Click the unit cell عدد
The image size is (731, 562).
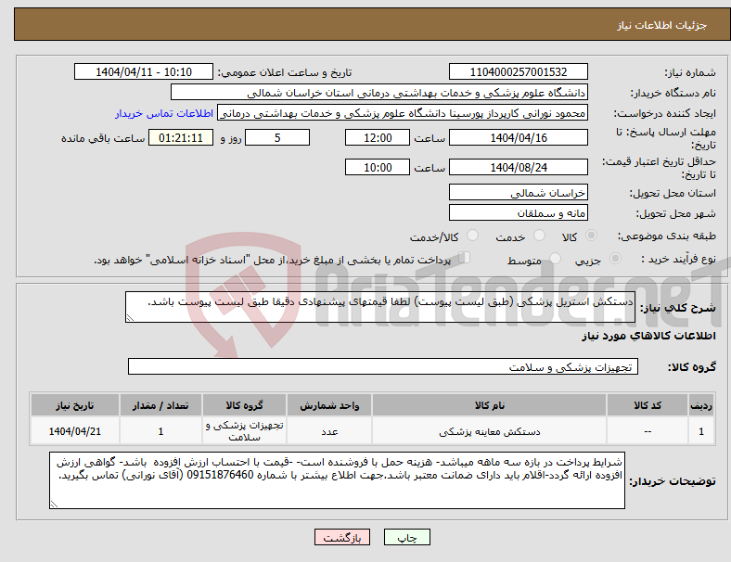[x=329, y=431]
